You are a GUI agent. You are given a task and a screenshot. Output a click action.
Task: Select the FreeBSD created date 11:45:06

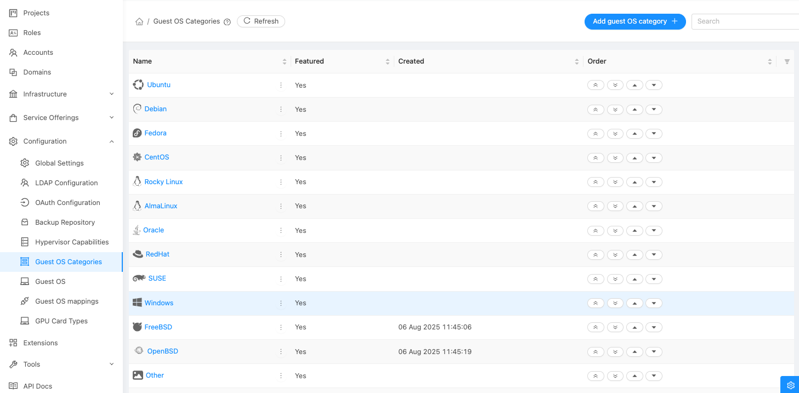(435, 327)
